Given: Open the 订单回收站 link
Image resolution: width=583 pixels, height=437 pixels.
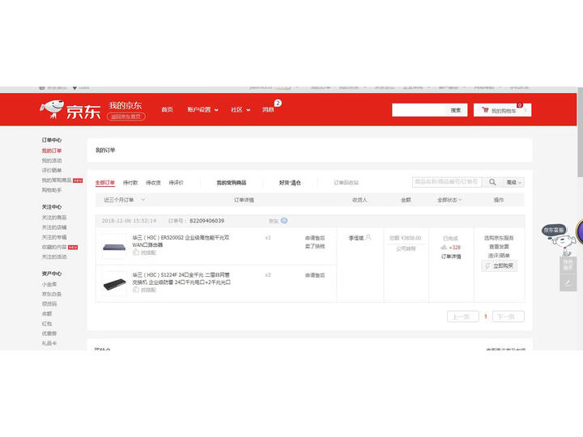Looking at the screenshot, I should tap(347, 182).
